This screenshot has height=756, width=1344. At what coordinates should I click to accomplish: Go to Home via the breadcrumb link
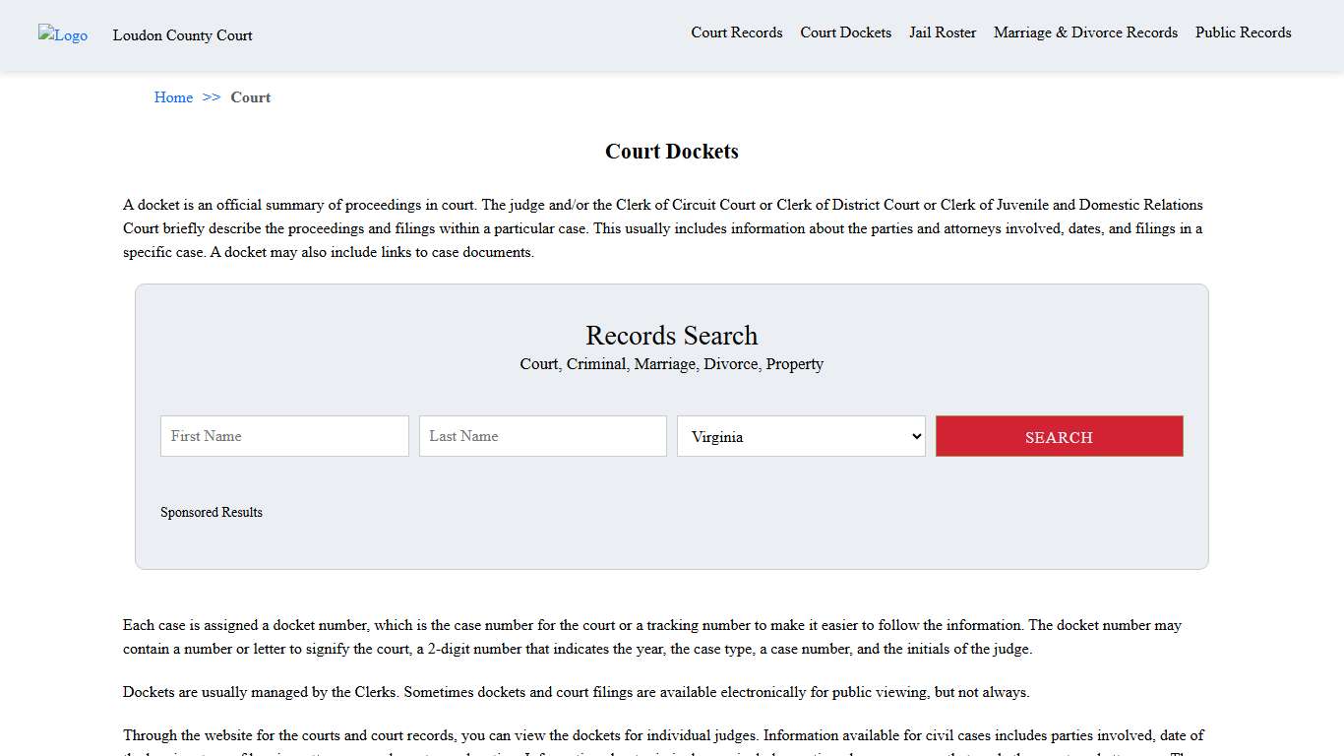(173, 96)
